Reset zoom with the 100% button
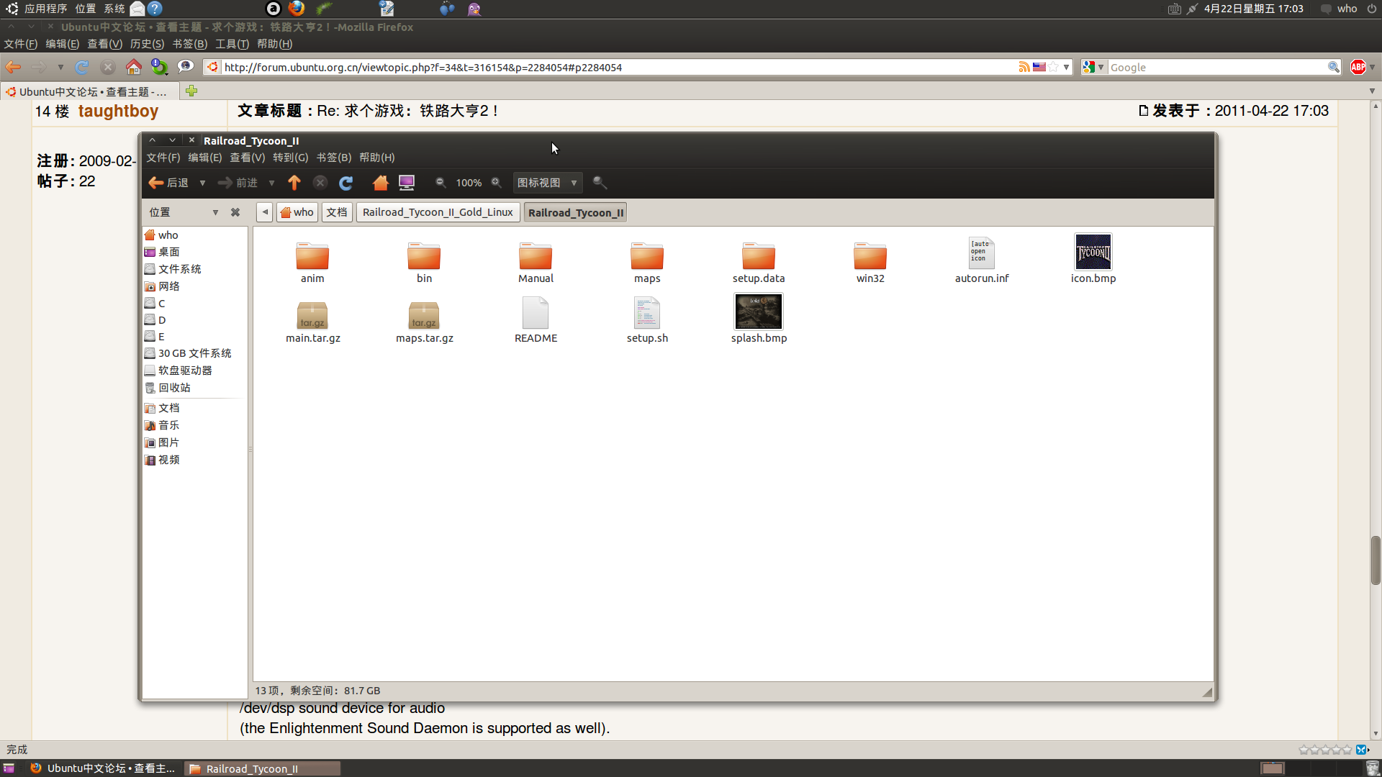 (469, 183)
